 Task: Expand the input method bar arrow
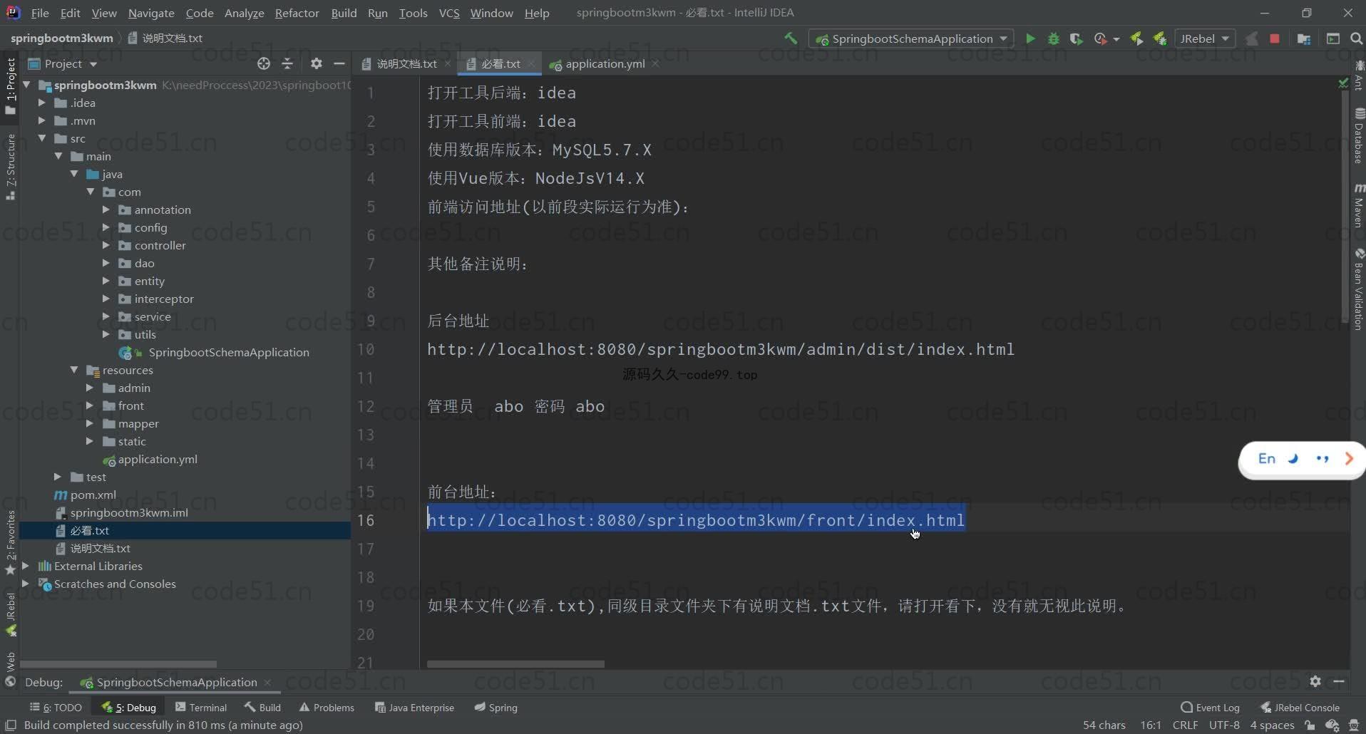1349,459
